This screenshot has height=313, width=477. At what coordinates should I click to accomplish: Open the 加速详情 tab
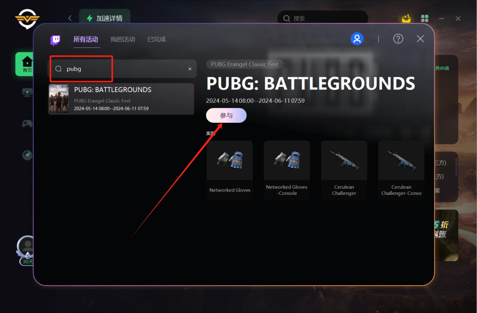pos(105,18)
